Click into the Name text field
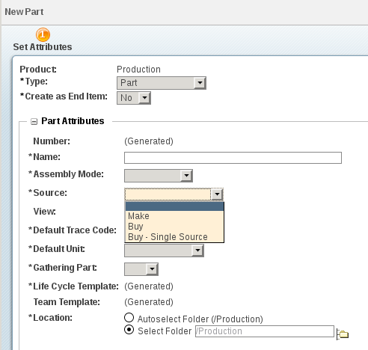 [233, 158]
